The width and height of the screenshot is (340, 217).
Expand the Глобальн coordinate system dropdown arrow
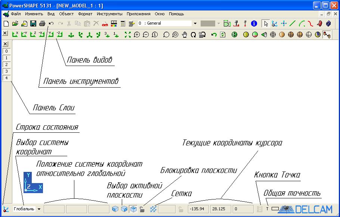point(39,209)
